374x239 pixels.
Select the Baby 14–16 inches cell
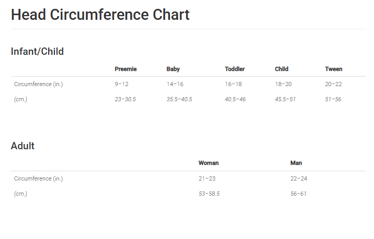pyautogui.click(x=175, y=84)
